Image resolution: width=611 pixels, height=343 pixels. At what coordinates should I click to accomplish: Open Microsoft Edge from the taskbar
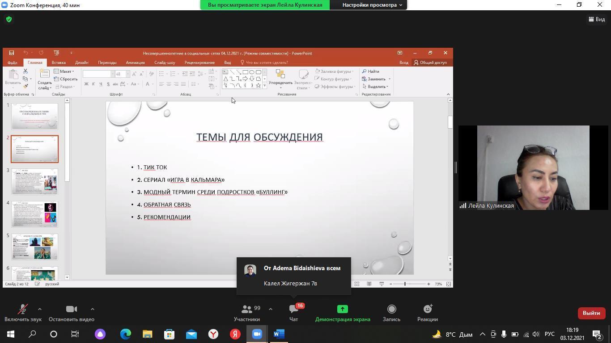126,334
